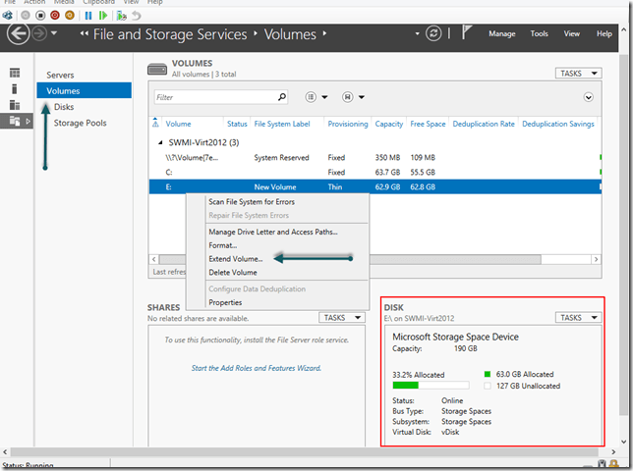Expand the volumes list chevron button
Screen dimensions: 633x471
(x=589, y=97)
